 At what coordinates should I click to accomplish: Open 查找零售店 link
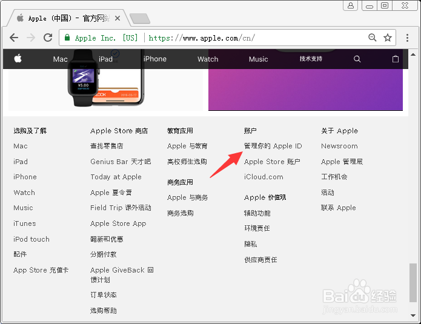pyautogui.click(x=107, y=146)
